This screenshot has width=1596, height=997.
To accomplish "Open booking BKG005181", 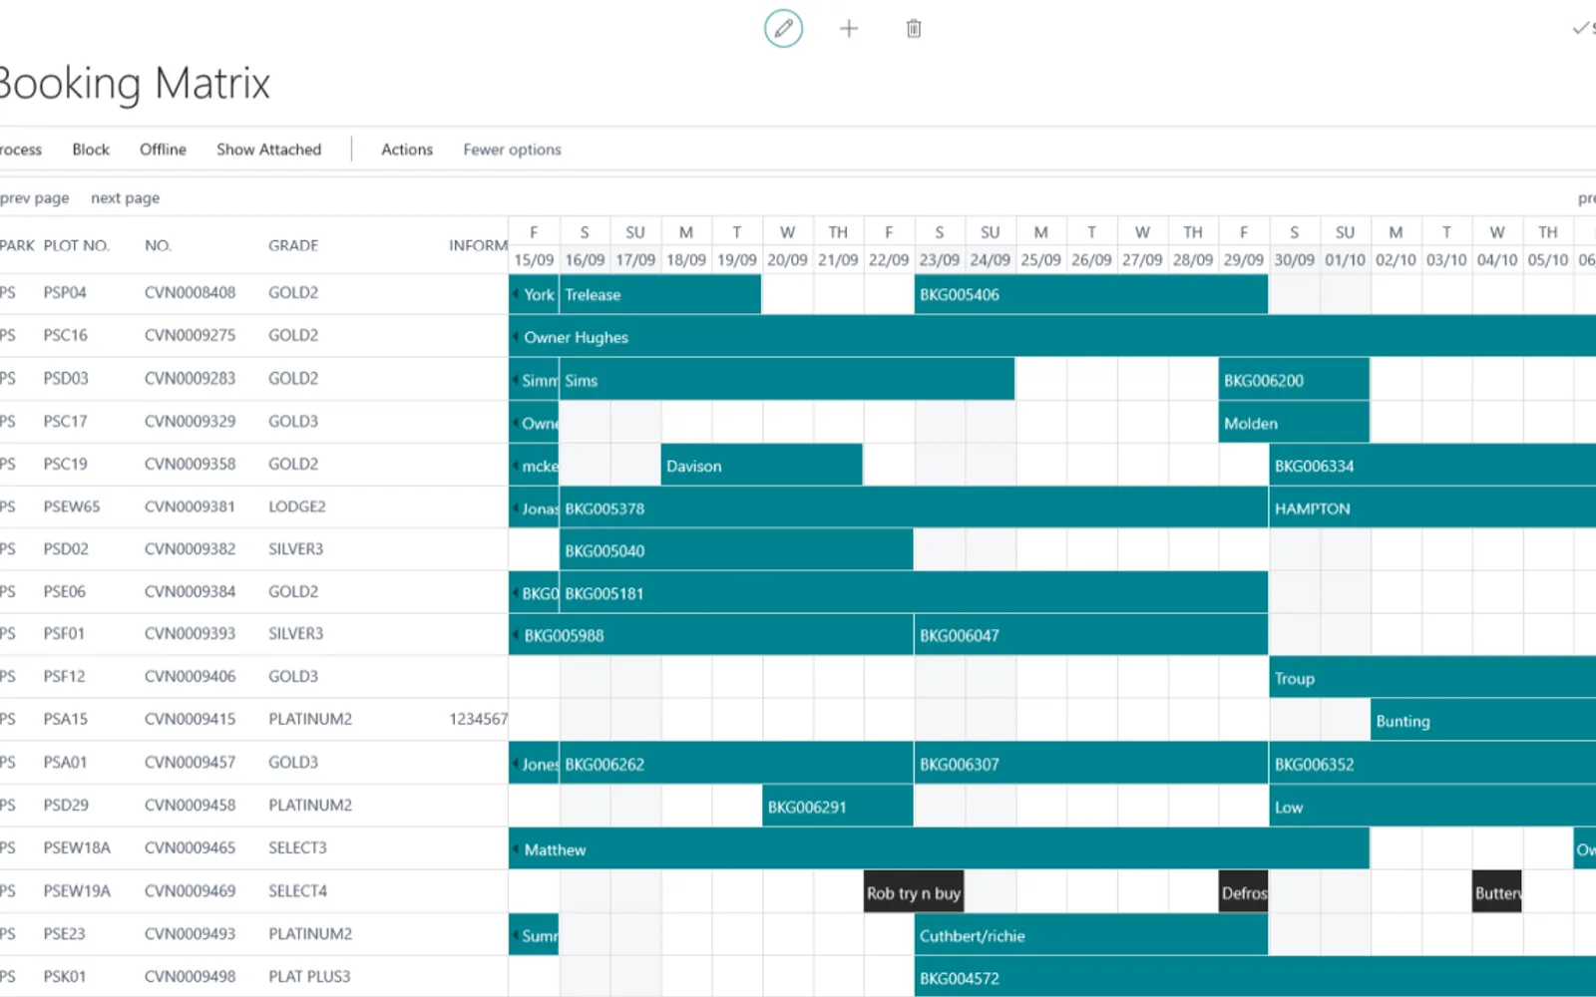I will pos(914,593).
